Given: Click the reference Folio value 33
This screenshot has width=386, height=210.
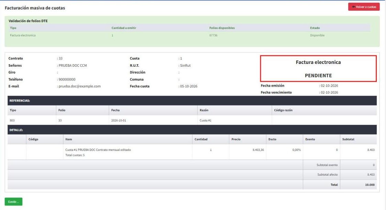Looking at the screenshot, I should (60, 120).
